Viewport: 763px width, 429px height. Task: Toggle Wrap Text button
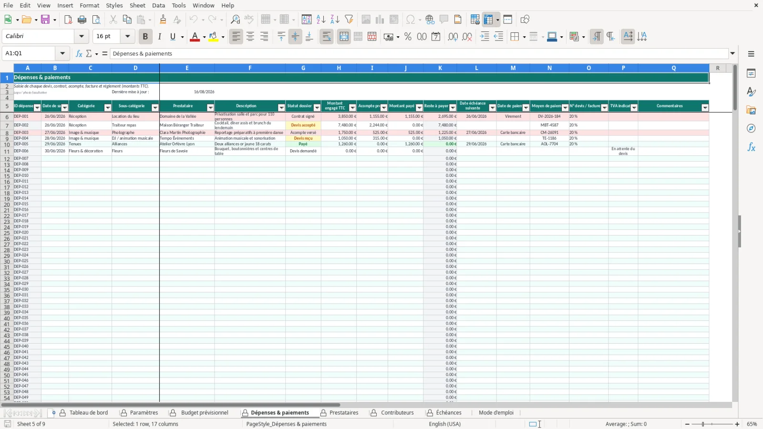pyautogui.click(x=327, y=37)
